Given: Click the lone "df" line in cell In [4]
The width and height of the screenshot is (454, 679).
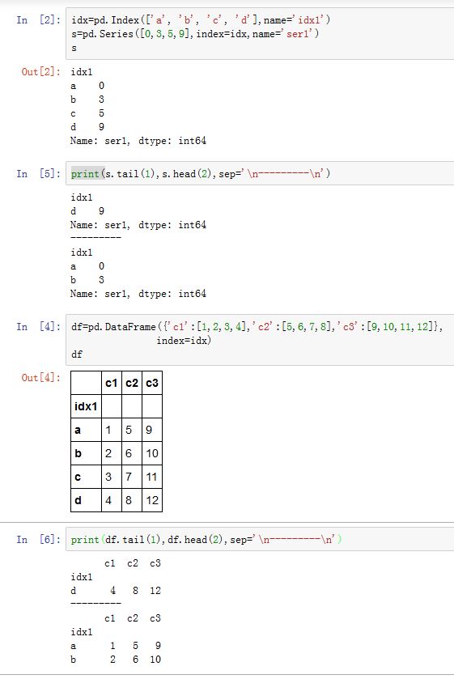Looking at the screenshot, I should pyautogui.click(x=77, y=354).
